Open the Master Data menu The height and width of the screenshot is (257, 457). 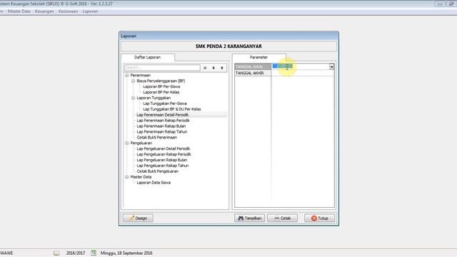point(19,11)
